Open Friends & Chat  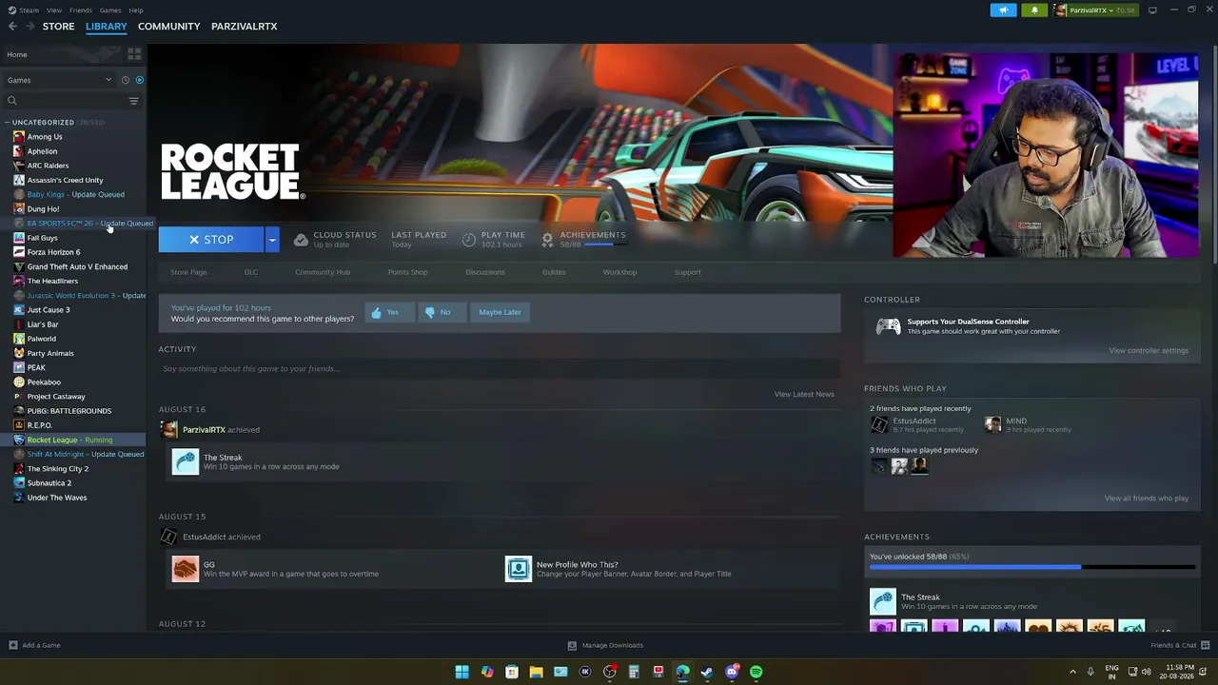[x=1179, y=645]
